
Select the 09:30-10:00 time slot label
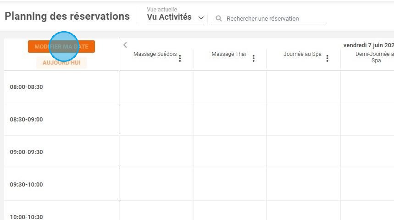(27, 184)
